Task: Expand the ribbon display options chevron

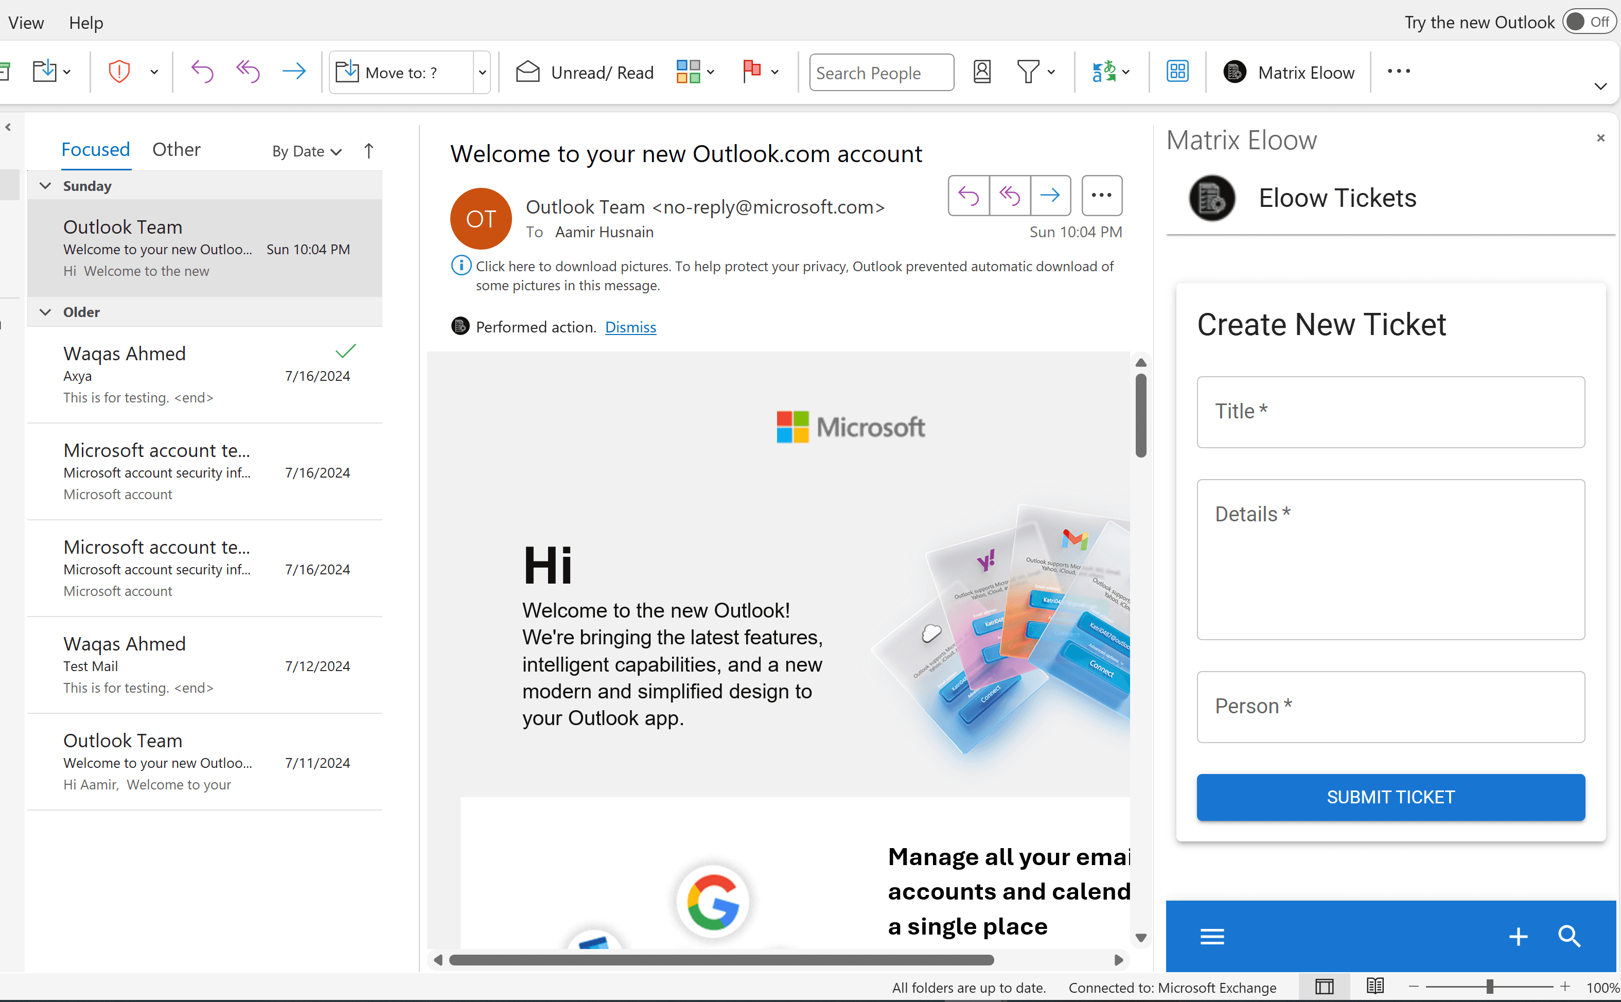Action: (1600, 86)
